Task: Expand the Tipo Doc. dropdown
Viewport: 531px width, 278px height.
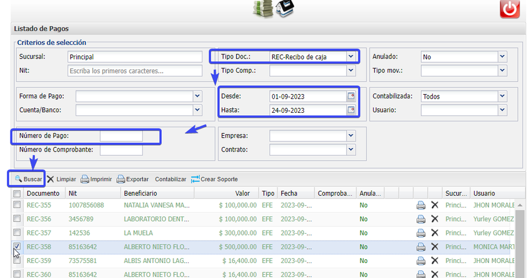Action: (x=351, y=57)
